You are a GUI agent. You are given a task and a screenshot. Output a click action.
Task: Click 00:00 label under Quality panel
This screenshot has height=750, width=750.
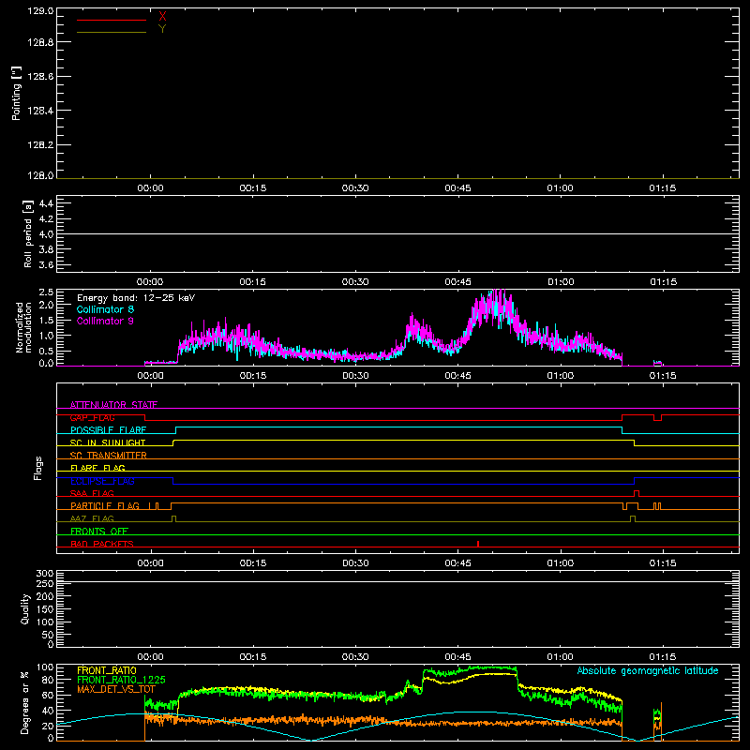(x=150, y=657)
